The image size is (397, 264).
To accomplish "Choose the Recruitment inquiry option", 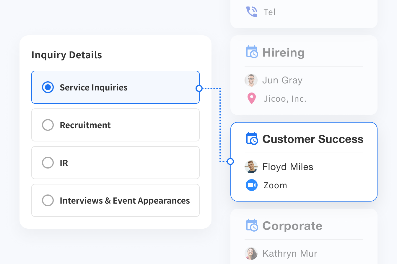I will 48,125.
